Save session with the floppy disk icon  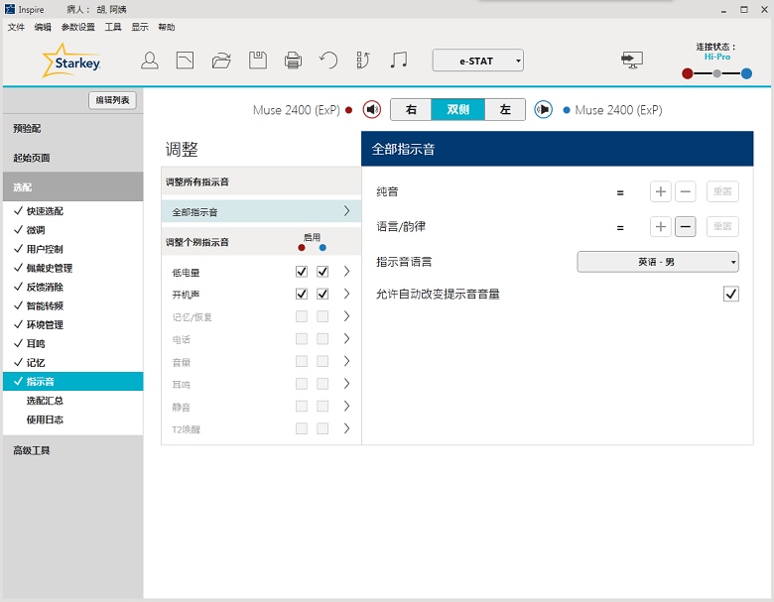(257, 60)
